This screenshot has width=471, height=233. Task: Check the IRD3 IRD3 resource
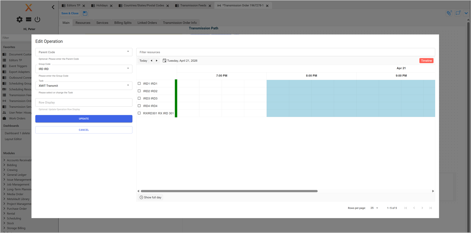coord(139,98)
